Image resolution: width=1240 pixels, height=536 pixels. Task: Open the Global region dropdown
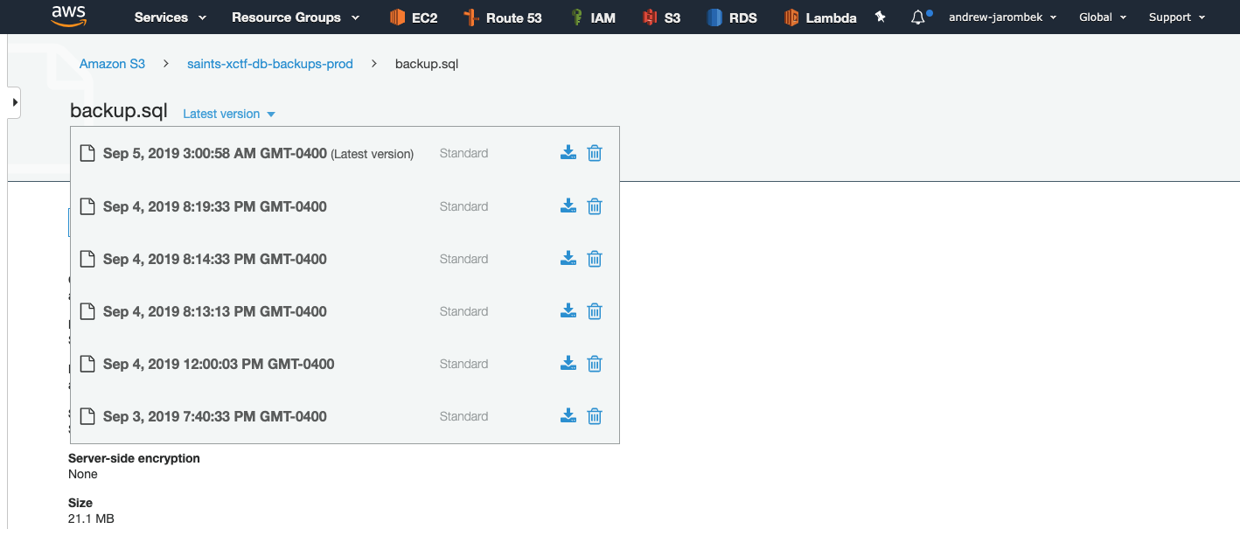click(x=1103, y=17)
